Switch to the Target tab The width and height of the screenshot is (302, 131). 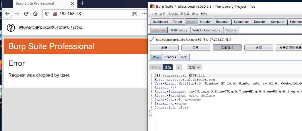(x=178, y=22)
